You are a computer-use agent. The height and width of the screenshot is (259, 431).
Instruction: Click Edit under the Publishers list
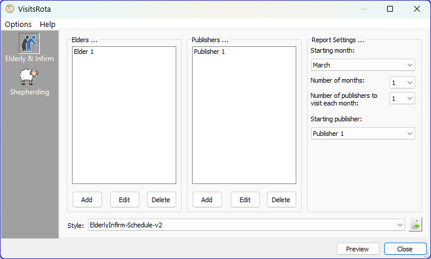coord(245,200)
